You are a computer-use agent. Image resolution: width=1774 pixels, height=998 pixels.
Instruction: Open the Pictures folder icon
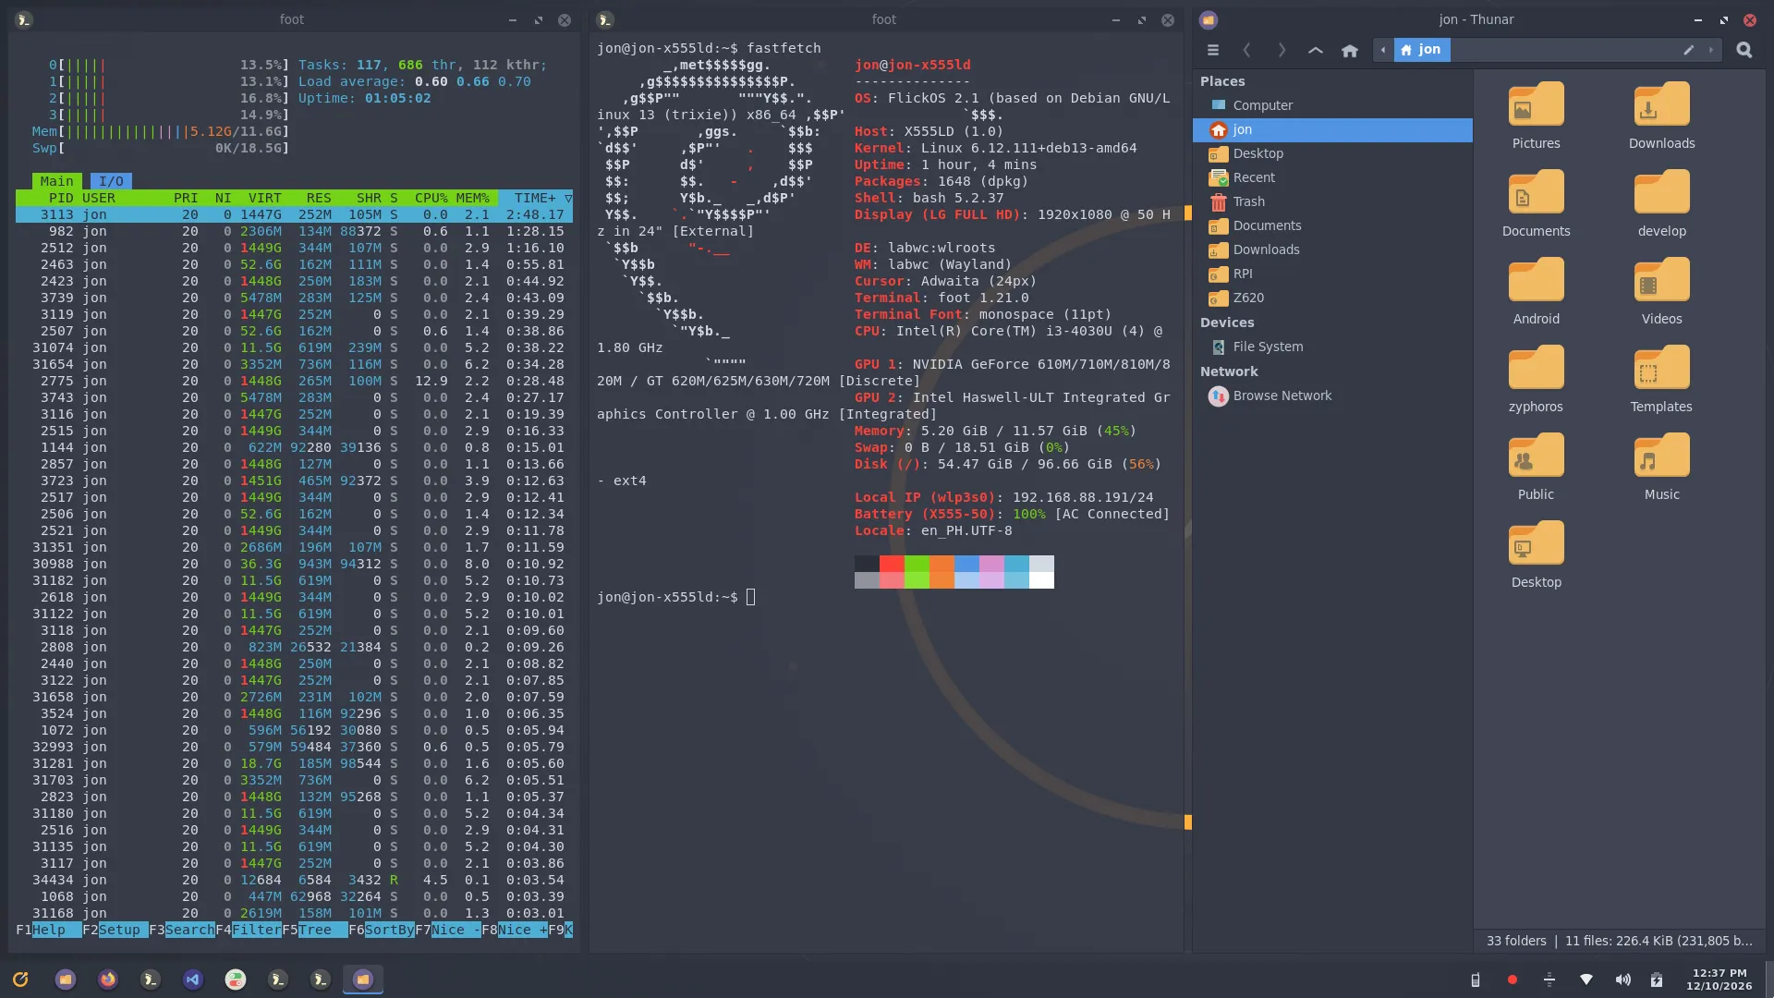(1536, 104)
